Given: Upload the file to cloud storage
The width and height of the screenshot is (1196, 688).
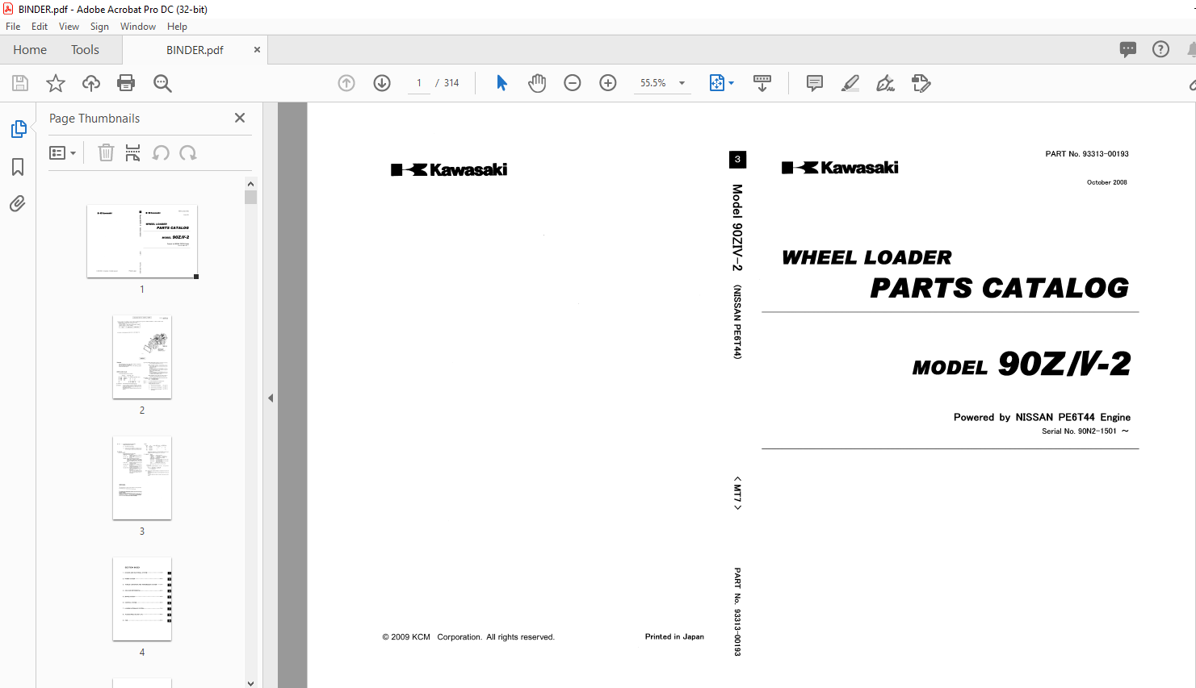Looking at the screenshot, I should pos(91,83).
